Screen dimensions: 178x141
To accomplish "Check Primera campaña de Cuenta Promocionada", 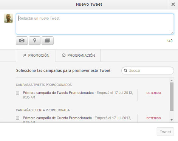I will pos(18,118).
